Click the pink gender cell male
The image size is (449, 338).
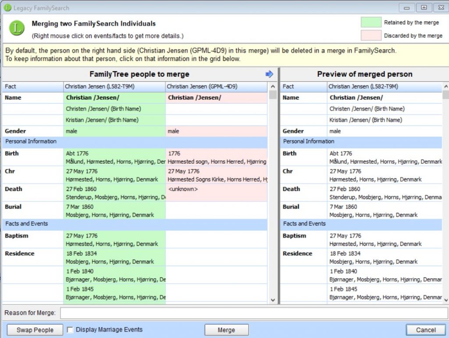pyautogui.click(x=217, y=131)
